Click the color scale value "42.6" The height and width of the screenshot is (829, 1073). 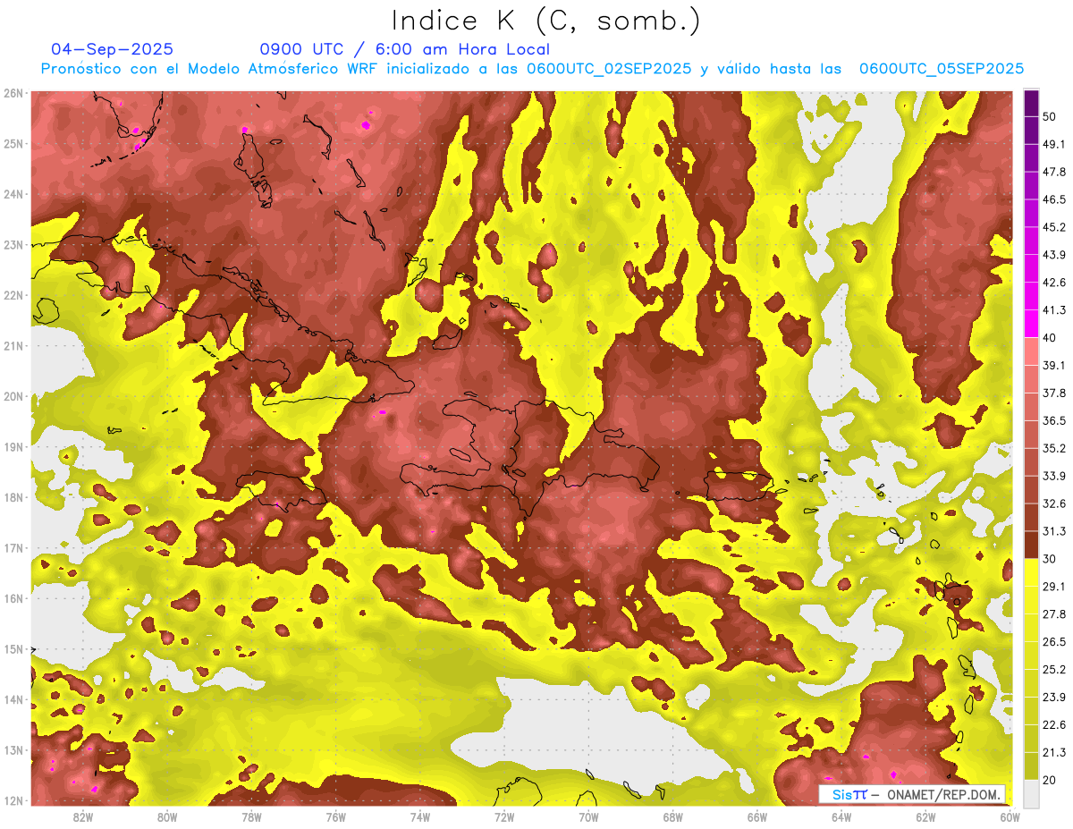[1054, 283]
